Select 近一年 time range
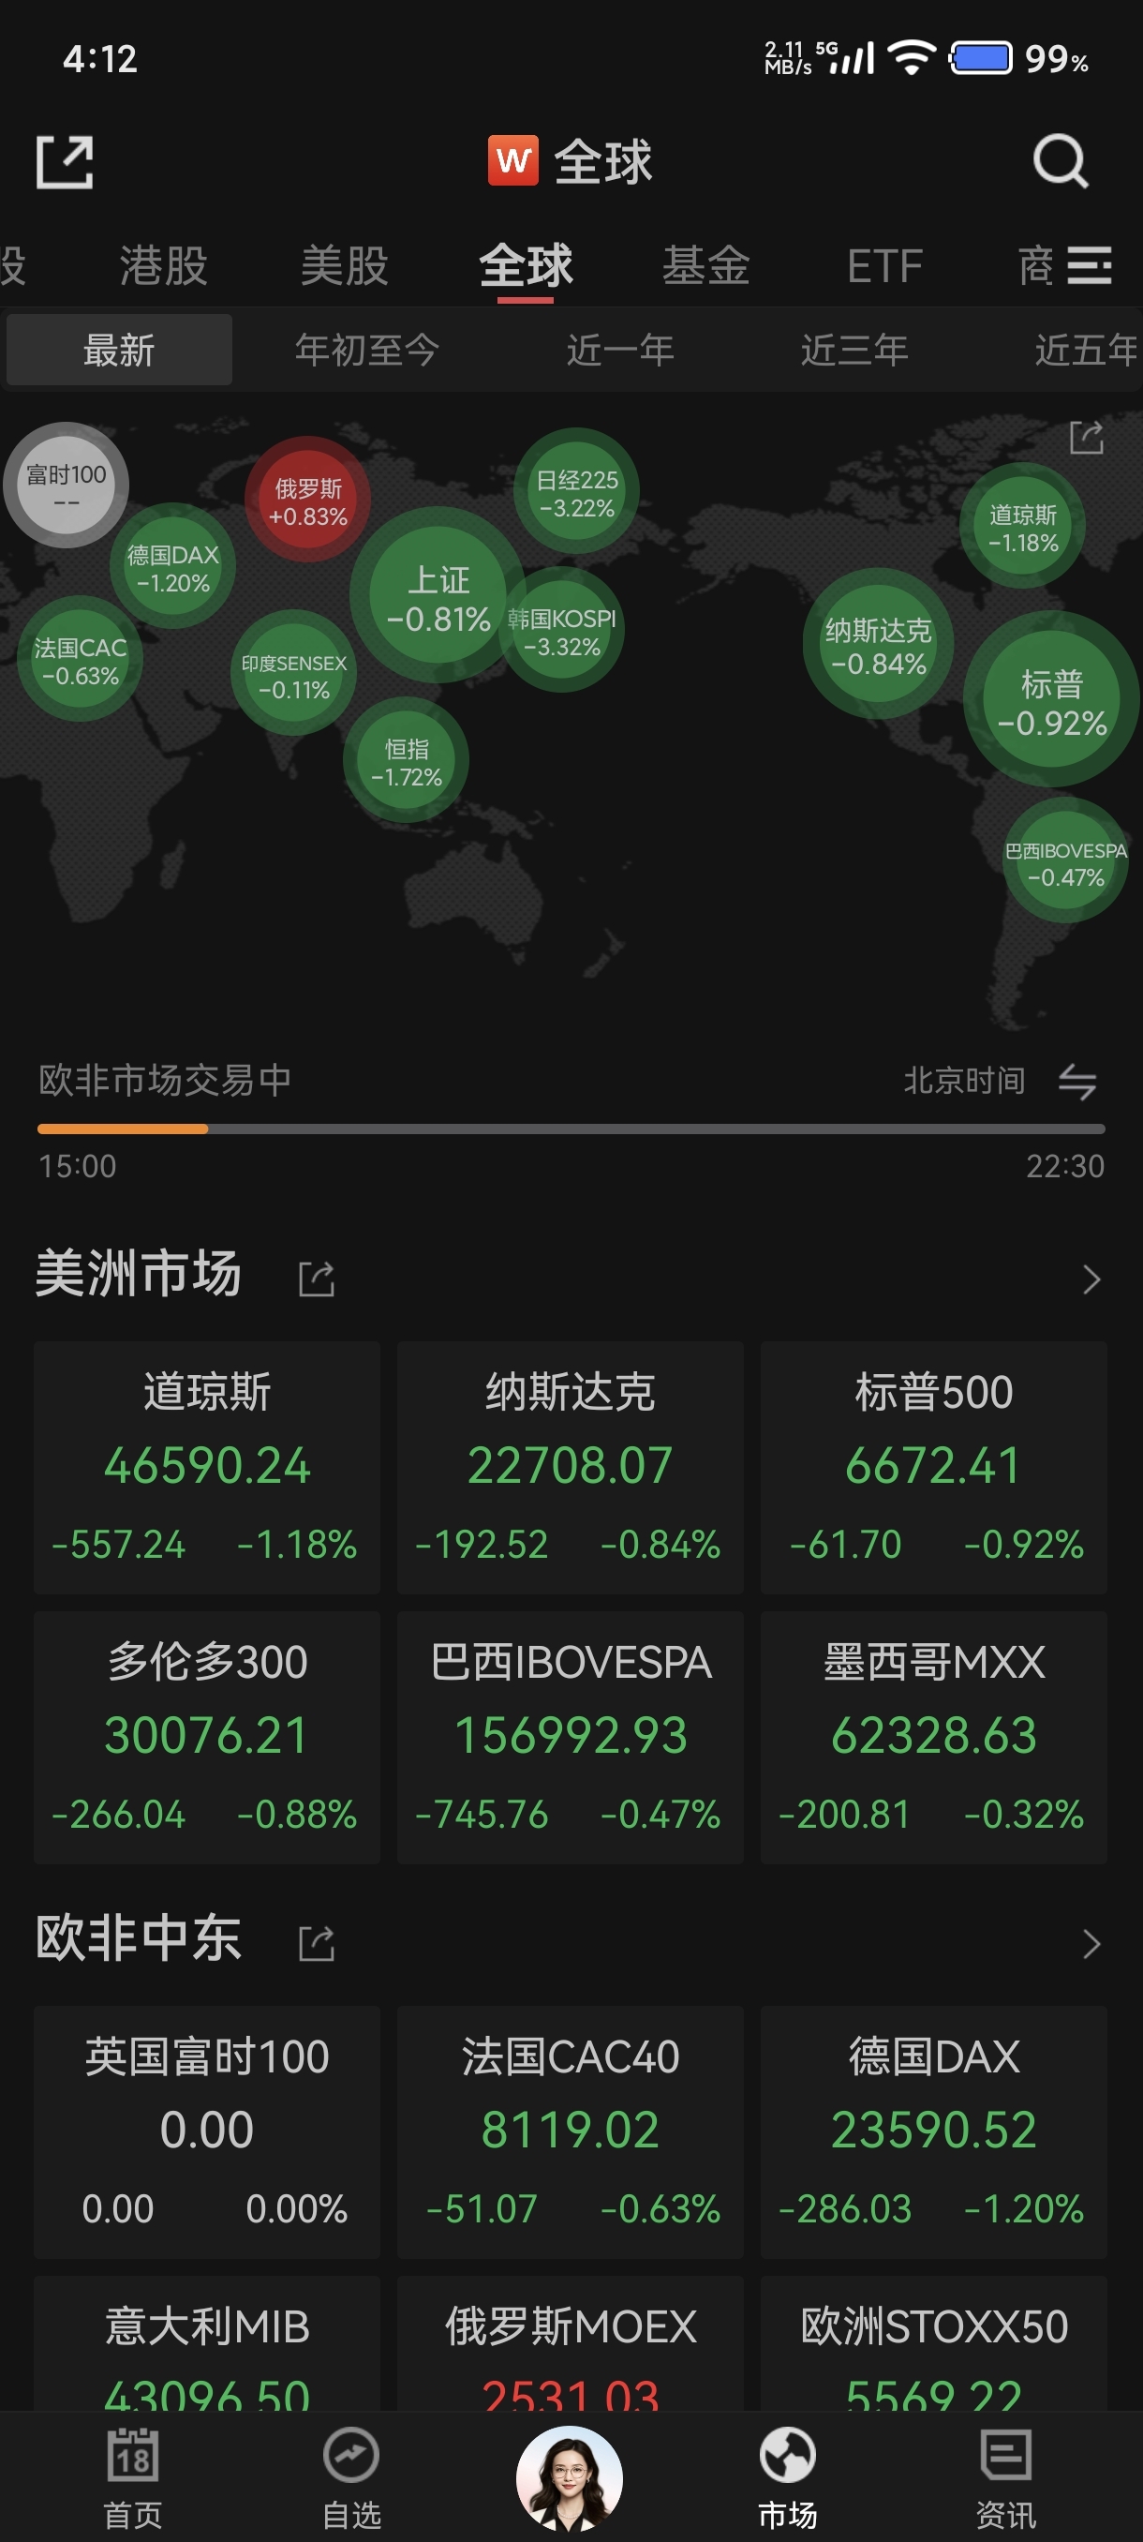 pyautogui.click(x=620, y=351)
